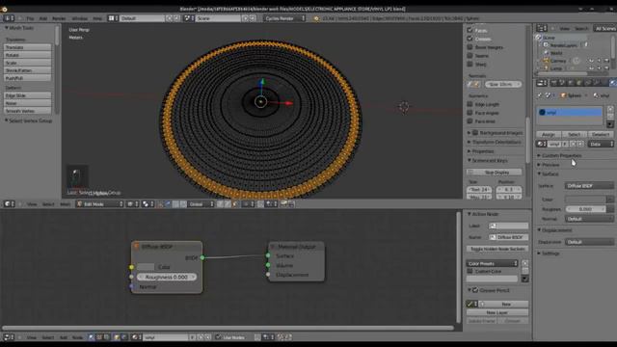
Task: Enable the Seams checkbox
Action: pyautogui.click(x=469, y=56)
